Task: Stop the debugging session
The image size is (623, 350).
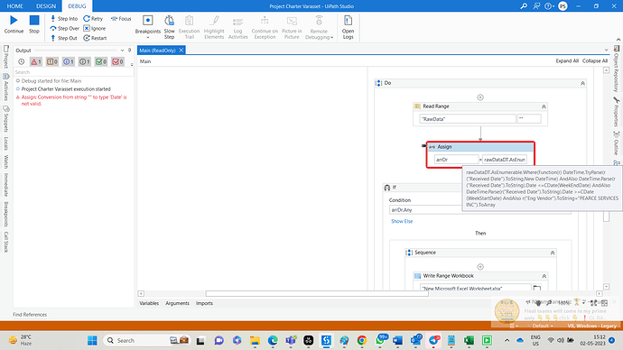Action: click(34, 23)
